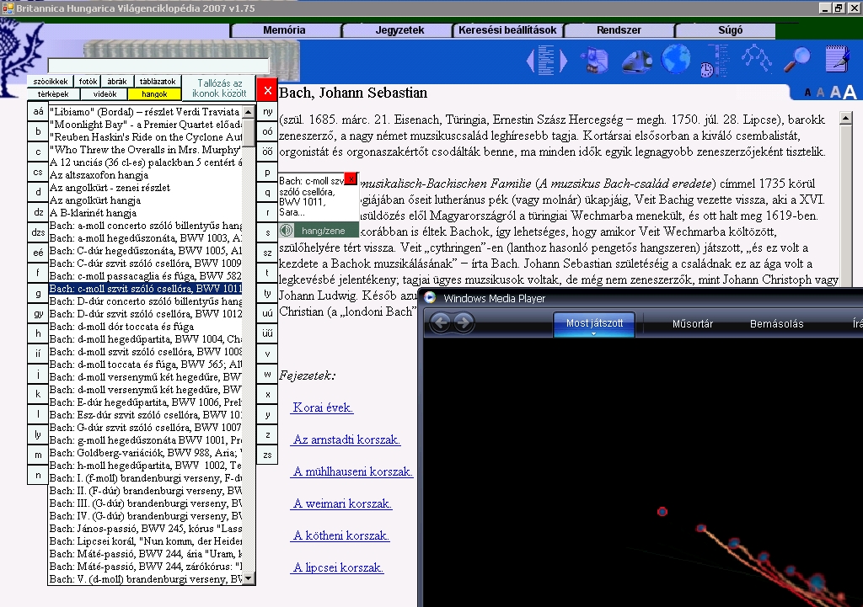This screenshot has height=607, width=863.
Task: Close the Bach c-moll sound popup
Action: pos(351,178)
